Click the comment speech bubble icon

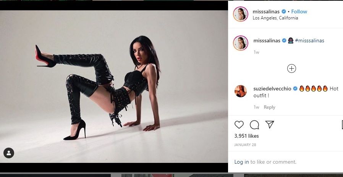click(x=254, y=125)
